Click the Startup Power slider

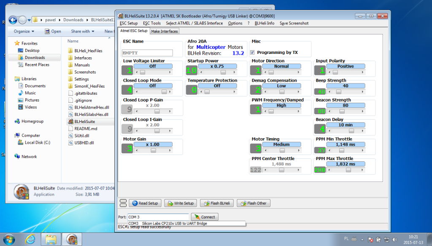point(217,72)
